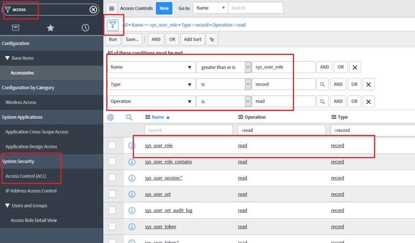415x243 pixels.
Task: Clear the navigator filter text with X icon
Action: (x=93, y=9)
